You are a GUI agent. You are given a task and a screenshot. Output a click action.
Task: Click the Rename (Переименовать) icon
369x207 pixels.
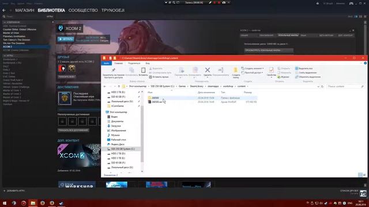pyautogui.click(x=221, y=70)
